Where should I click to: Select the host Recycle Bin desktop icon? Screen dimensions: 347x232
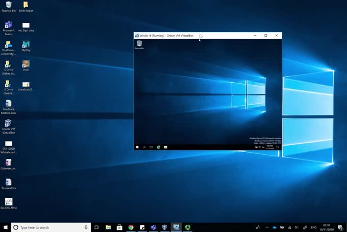8,6
